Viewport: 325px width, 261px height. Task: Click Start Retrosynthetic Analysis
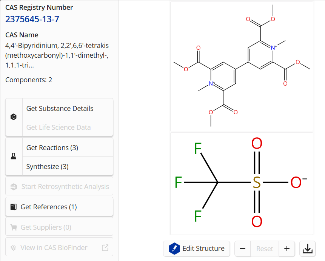(65, 186)
